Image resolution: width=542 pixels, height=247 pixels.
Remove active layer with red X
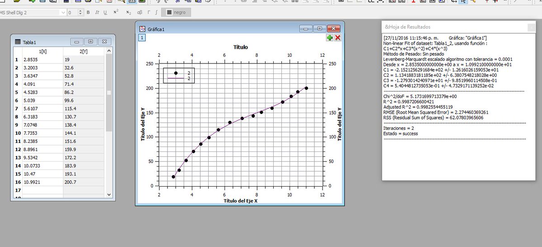click(337, 38)
